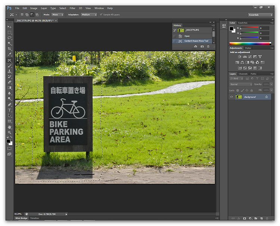Add Brightness/Contrast adjustment icon
Screen dimensions: 280x226
pyautogui.click(x=240, y=57)
